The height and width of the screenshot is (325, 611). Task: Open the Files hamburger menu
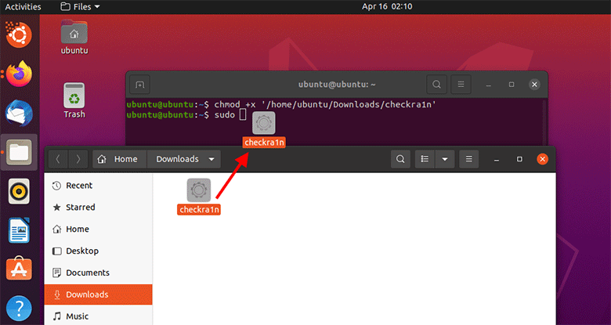point(468,159)
